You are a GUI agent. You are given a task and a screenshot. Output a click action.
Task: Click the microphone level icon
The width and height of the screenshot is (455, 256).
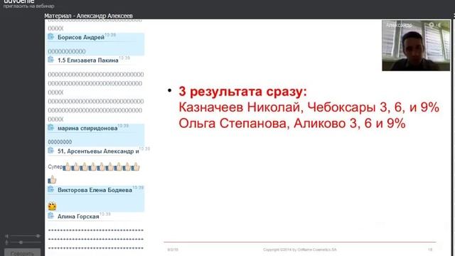point(6,242)
